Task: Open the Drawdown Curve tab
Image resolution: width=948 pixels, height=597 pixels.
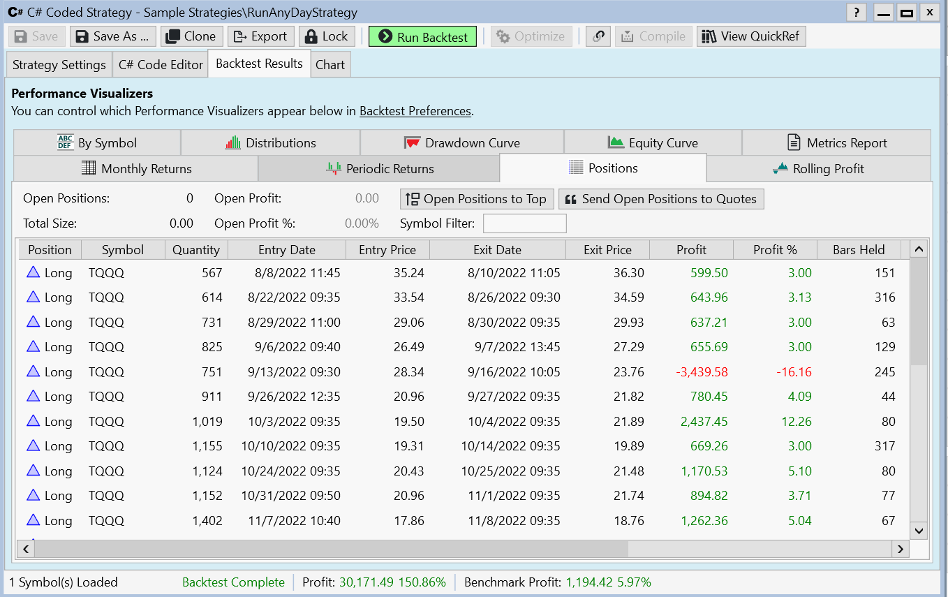Action: click(462, 143)
